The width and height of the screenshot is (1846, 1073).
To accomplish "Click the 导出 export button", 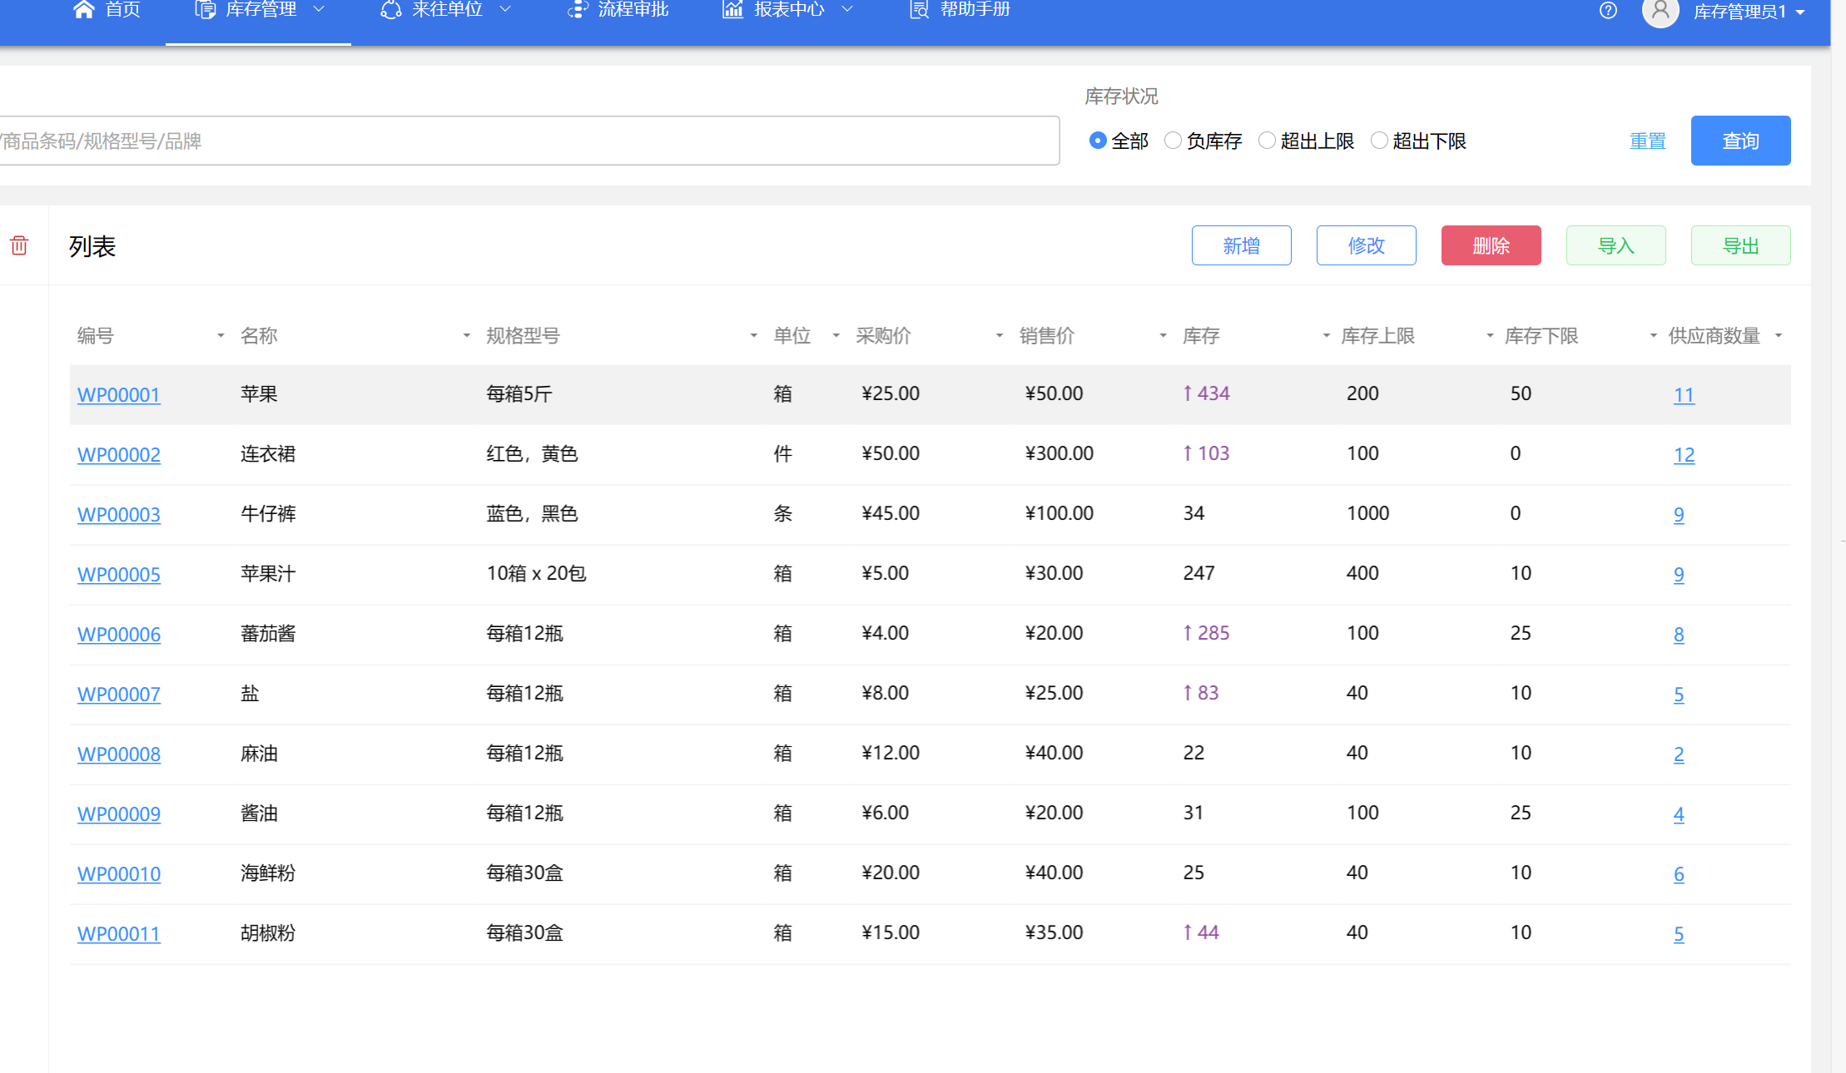I will click(1740, 245).
